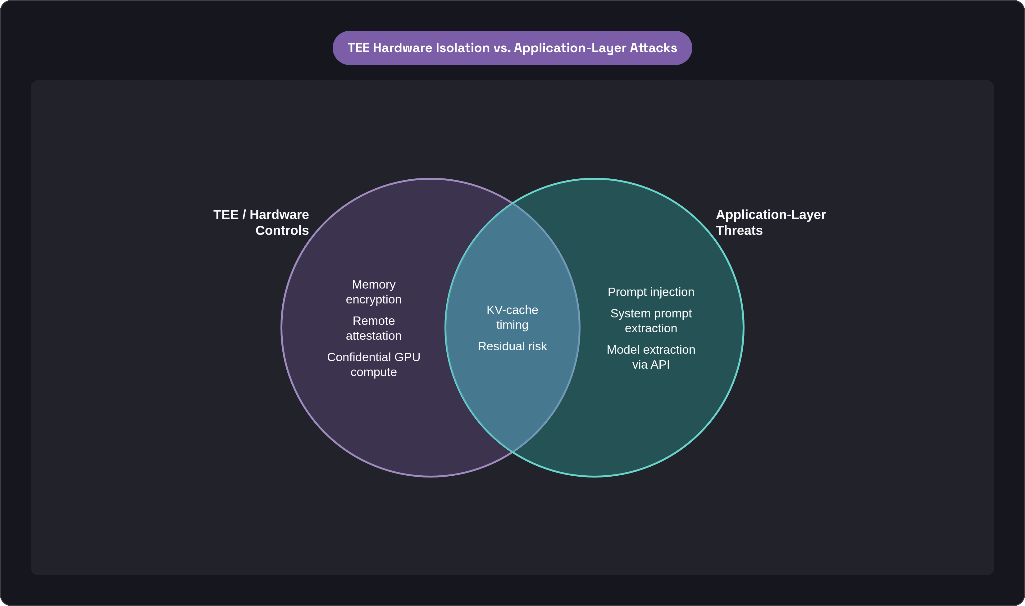Viewport: 1025px width, 606px height.
Task: Click the "Remote attestation" text
Action: 374,328
